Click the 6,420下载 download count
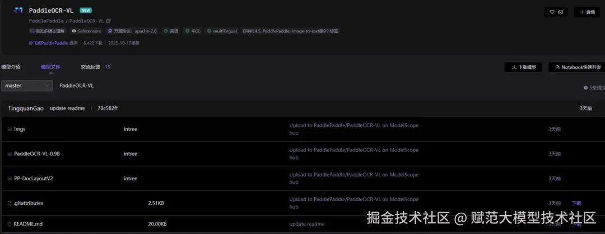Image resolution: width=605 pixels, height=234 pixels. coord(93,43)
